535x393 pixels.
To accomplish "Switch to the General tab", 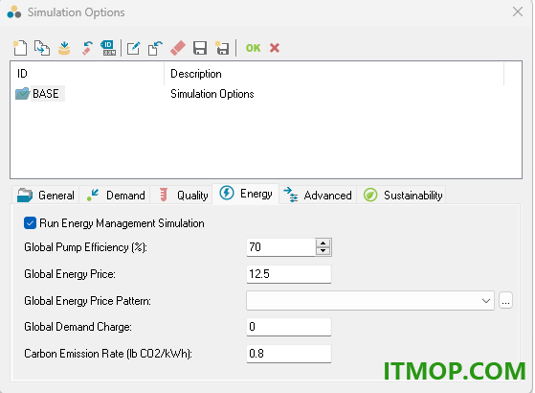I will [x=46, y=196].
